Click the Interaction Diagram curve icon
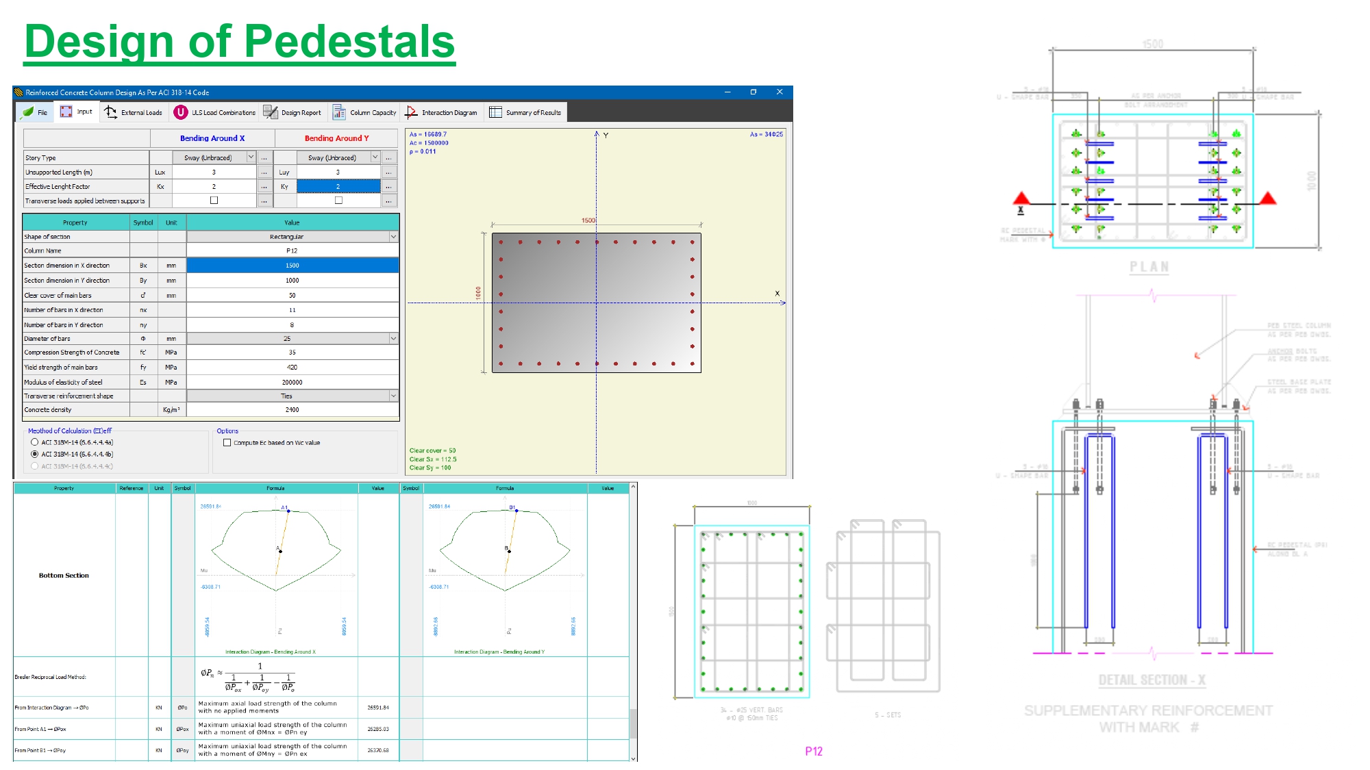 click(411, 112)
